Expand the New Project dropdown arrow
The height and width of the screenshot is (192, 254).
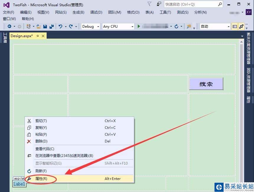tap(34, 26)
